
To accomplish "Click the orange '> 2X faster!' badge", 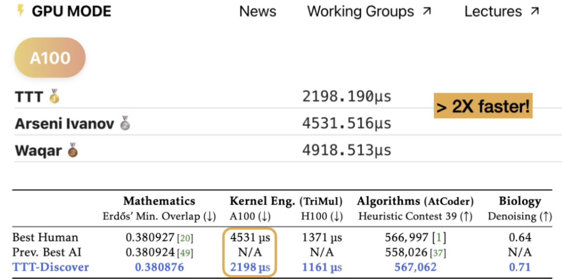I will 483,107.
